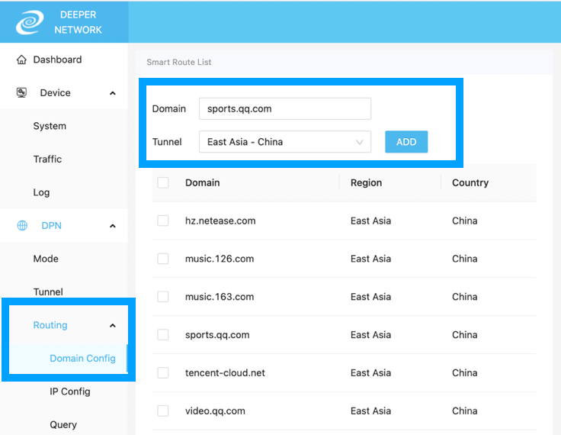The image size is (561, 435).
Task: Open Query under Routing
Action: [x=63, y=424]
